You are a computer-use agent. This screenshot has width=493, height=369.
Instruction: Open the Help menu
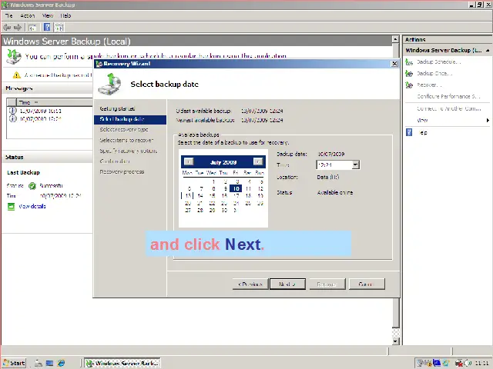(65, 15)
